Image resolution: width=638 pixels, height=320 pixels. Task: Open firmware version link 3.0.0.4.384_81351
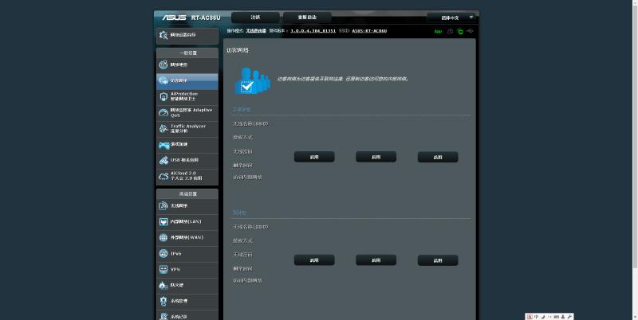click(313, 31)
